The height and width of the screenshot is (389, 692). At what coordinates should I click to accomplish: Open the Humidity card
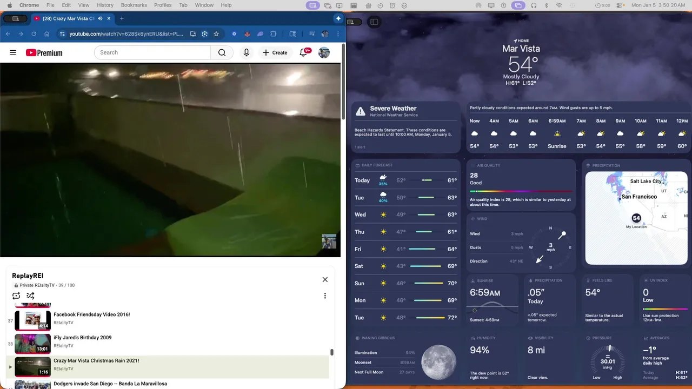[x=494, y=357]
